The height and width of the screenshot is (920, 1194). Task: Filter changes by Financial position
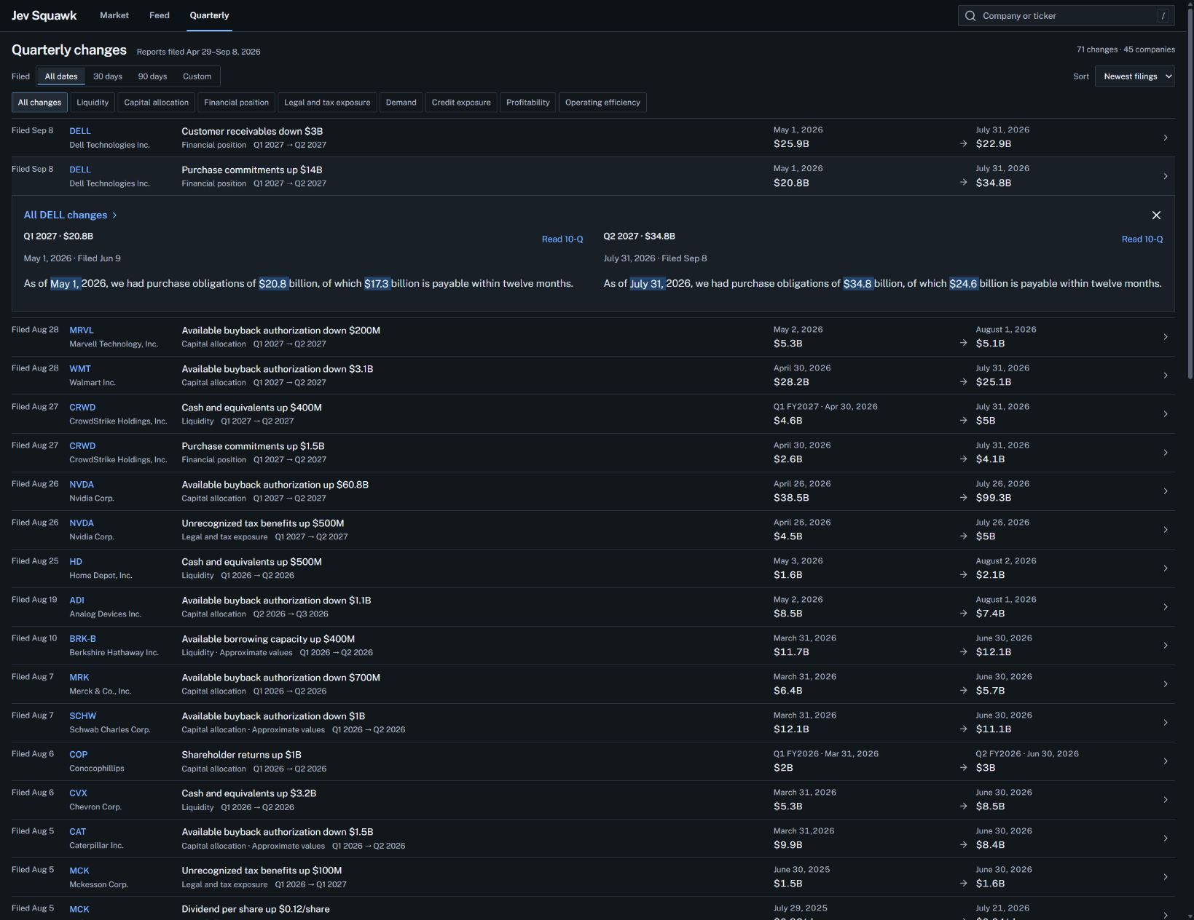(x=236, y=103)
